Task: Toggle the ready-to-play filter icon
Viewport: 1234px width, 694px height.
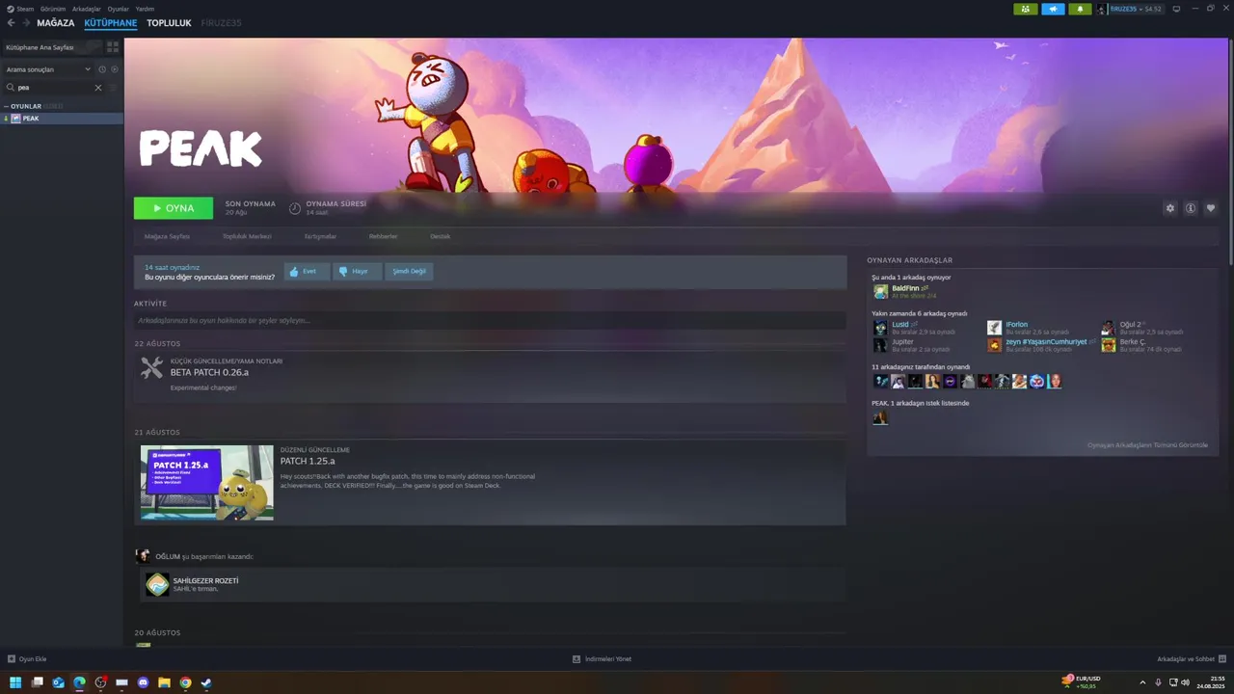Action: 115,69
